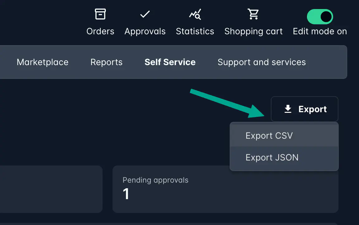Click the Shopping cart text label

tap(253, 31)
